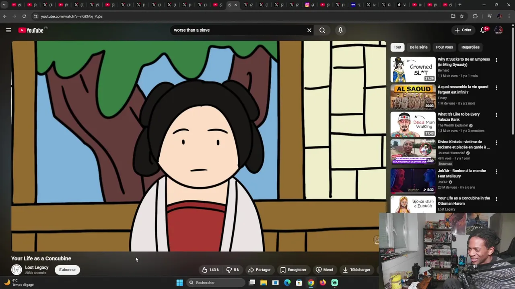
Task: Select the Pour vous chip
Action: point(444,47)
